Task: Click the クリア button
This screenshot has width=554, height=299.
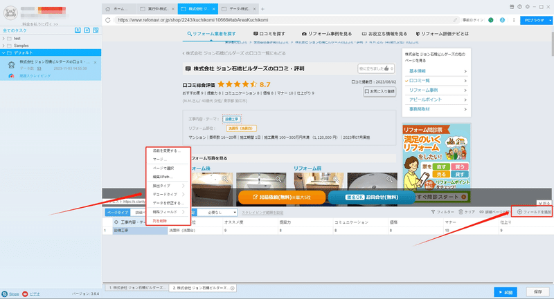Action: click(x=466, y=212)
